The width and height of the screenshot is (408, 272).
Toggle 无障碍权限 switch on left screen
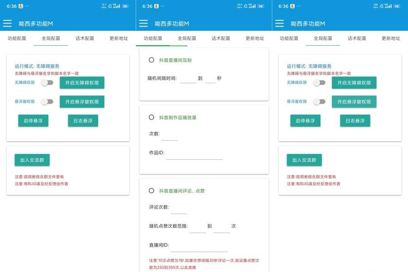point(47,83)
